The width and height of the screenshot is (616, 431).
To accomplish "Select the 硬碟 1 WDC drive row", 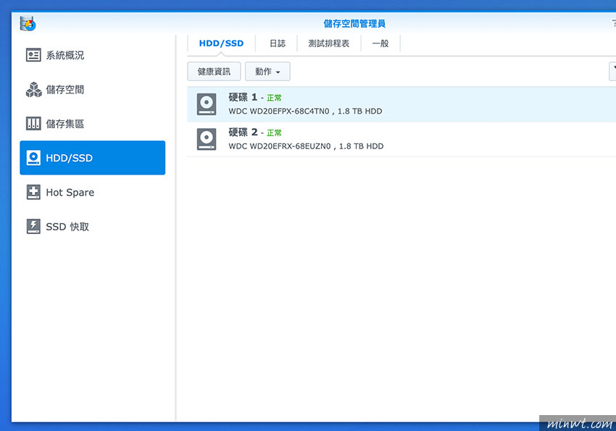I will tap(326, 104).
